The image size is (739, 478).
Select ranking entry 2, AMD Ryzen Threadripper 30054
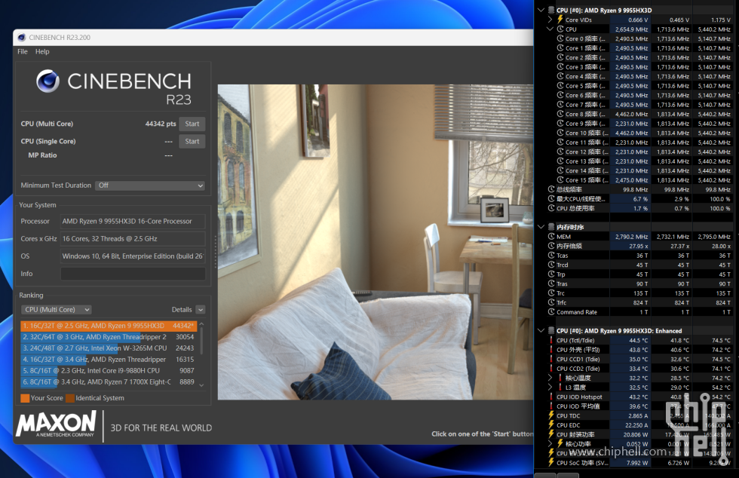(109, 336)
